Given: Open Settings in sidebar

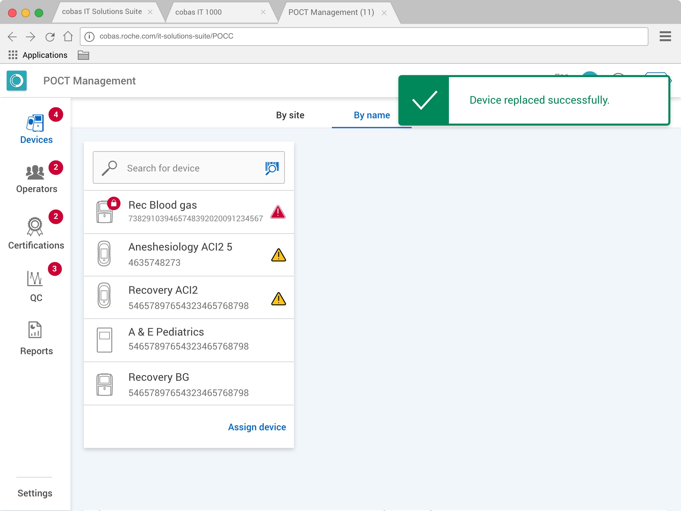Looking at the screenshot, I should (35, 493).
